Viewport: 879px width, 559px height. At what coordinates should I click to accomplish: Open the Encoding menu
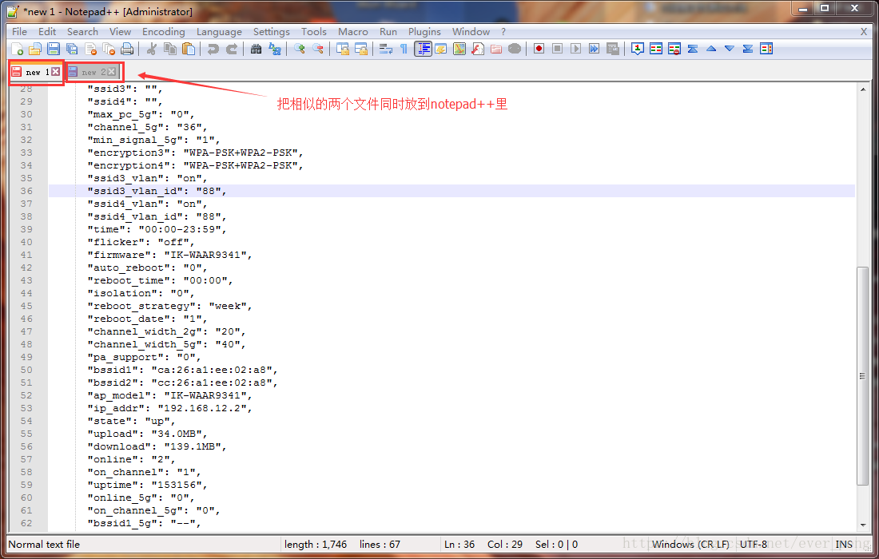164,32
